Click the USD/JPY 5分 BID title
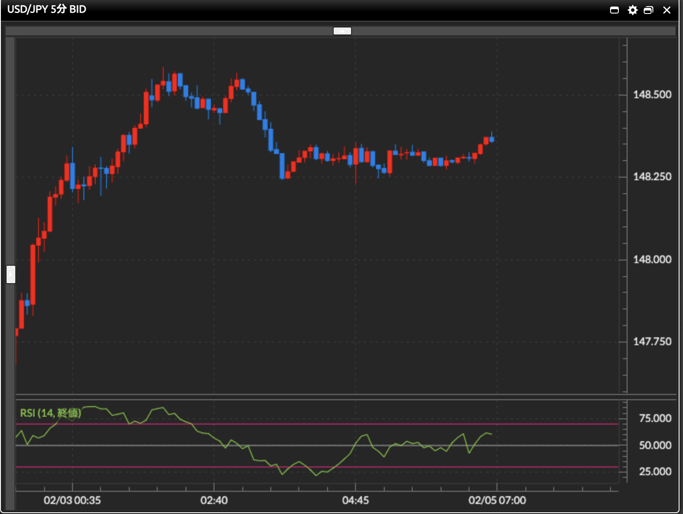Image resolution: width=683 pixels, height=514 pixels. 47,9
